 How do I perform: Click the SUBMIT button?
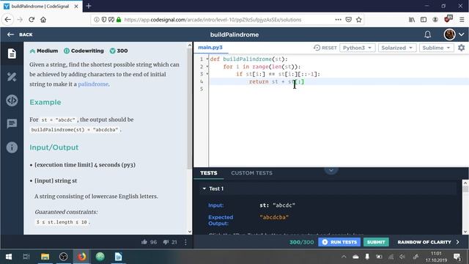[x=376, y=242]
